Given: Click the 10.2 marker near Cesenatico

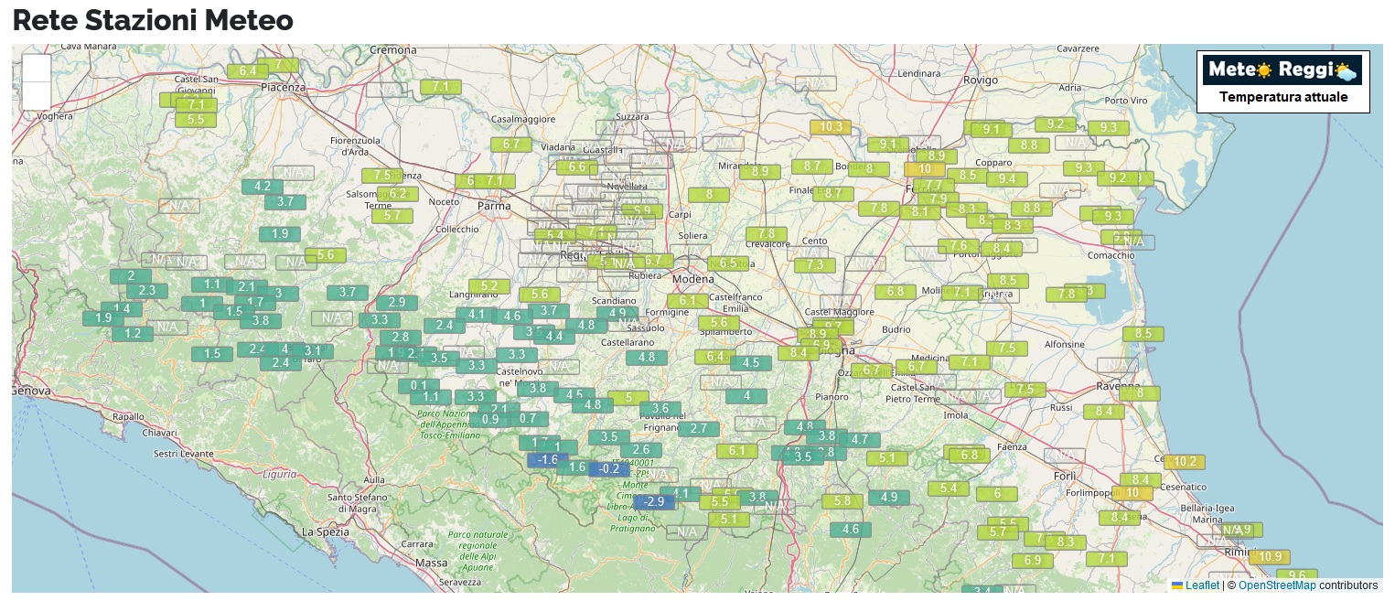Looking at the screenshot, I should pyautogui.click(x=1186, y=462).
